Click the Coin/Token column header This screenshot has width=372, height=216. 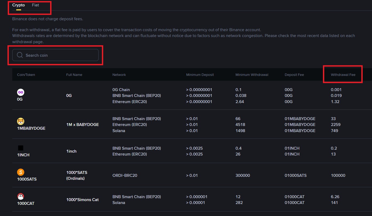tap(26, 75)
